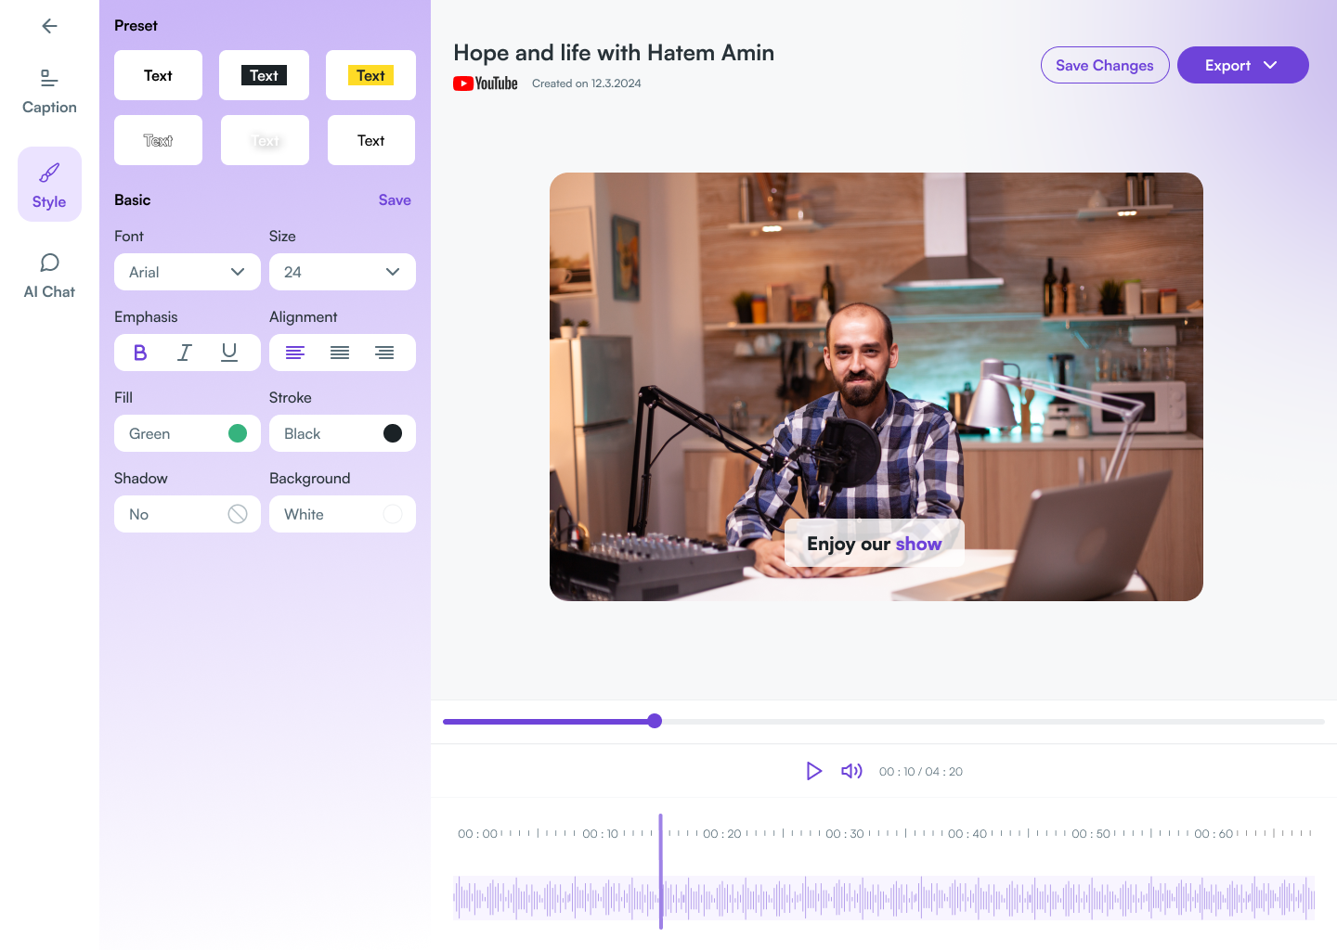Click the video preview image
Screen dimensions: 1337x950
tap(876, 387)
